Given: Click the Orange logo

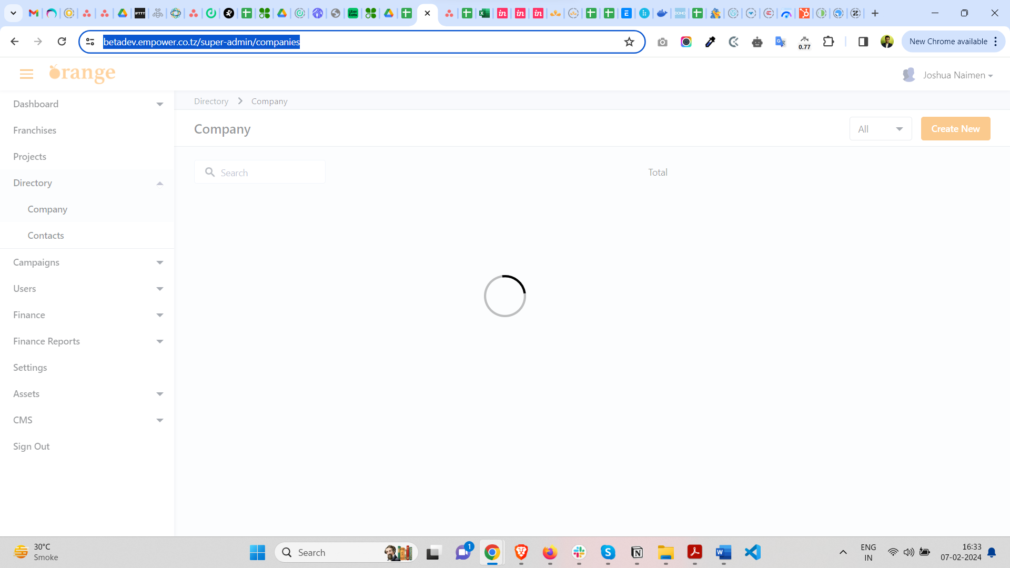Looking at the screenshot, I should tap(82, 74).
